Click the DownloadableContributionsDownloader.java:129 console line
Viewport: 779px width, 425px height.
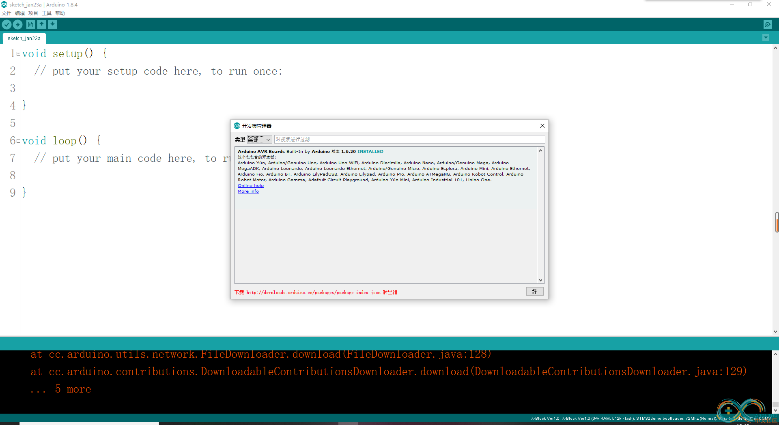tap(389, 372)
